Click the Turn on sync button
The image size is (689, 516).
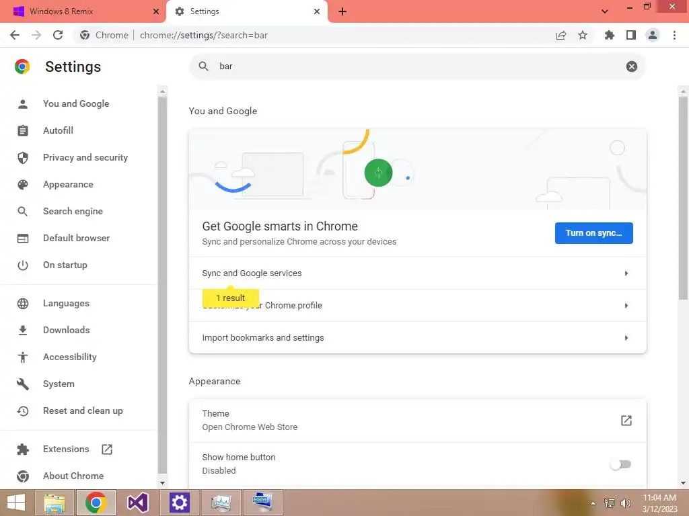(593, 233)
